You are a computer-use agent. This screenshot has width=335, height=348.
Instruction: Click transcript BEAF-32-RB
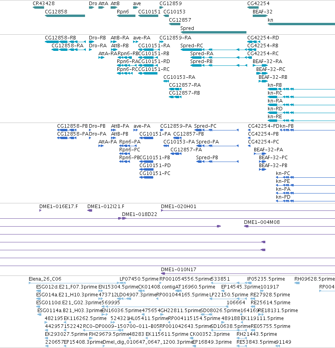click(x=263, y=81)
